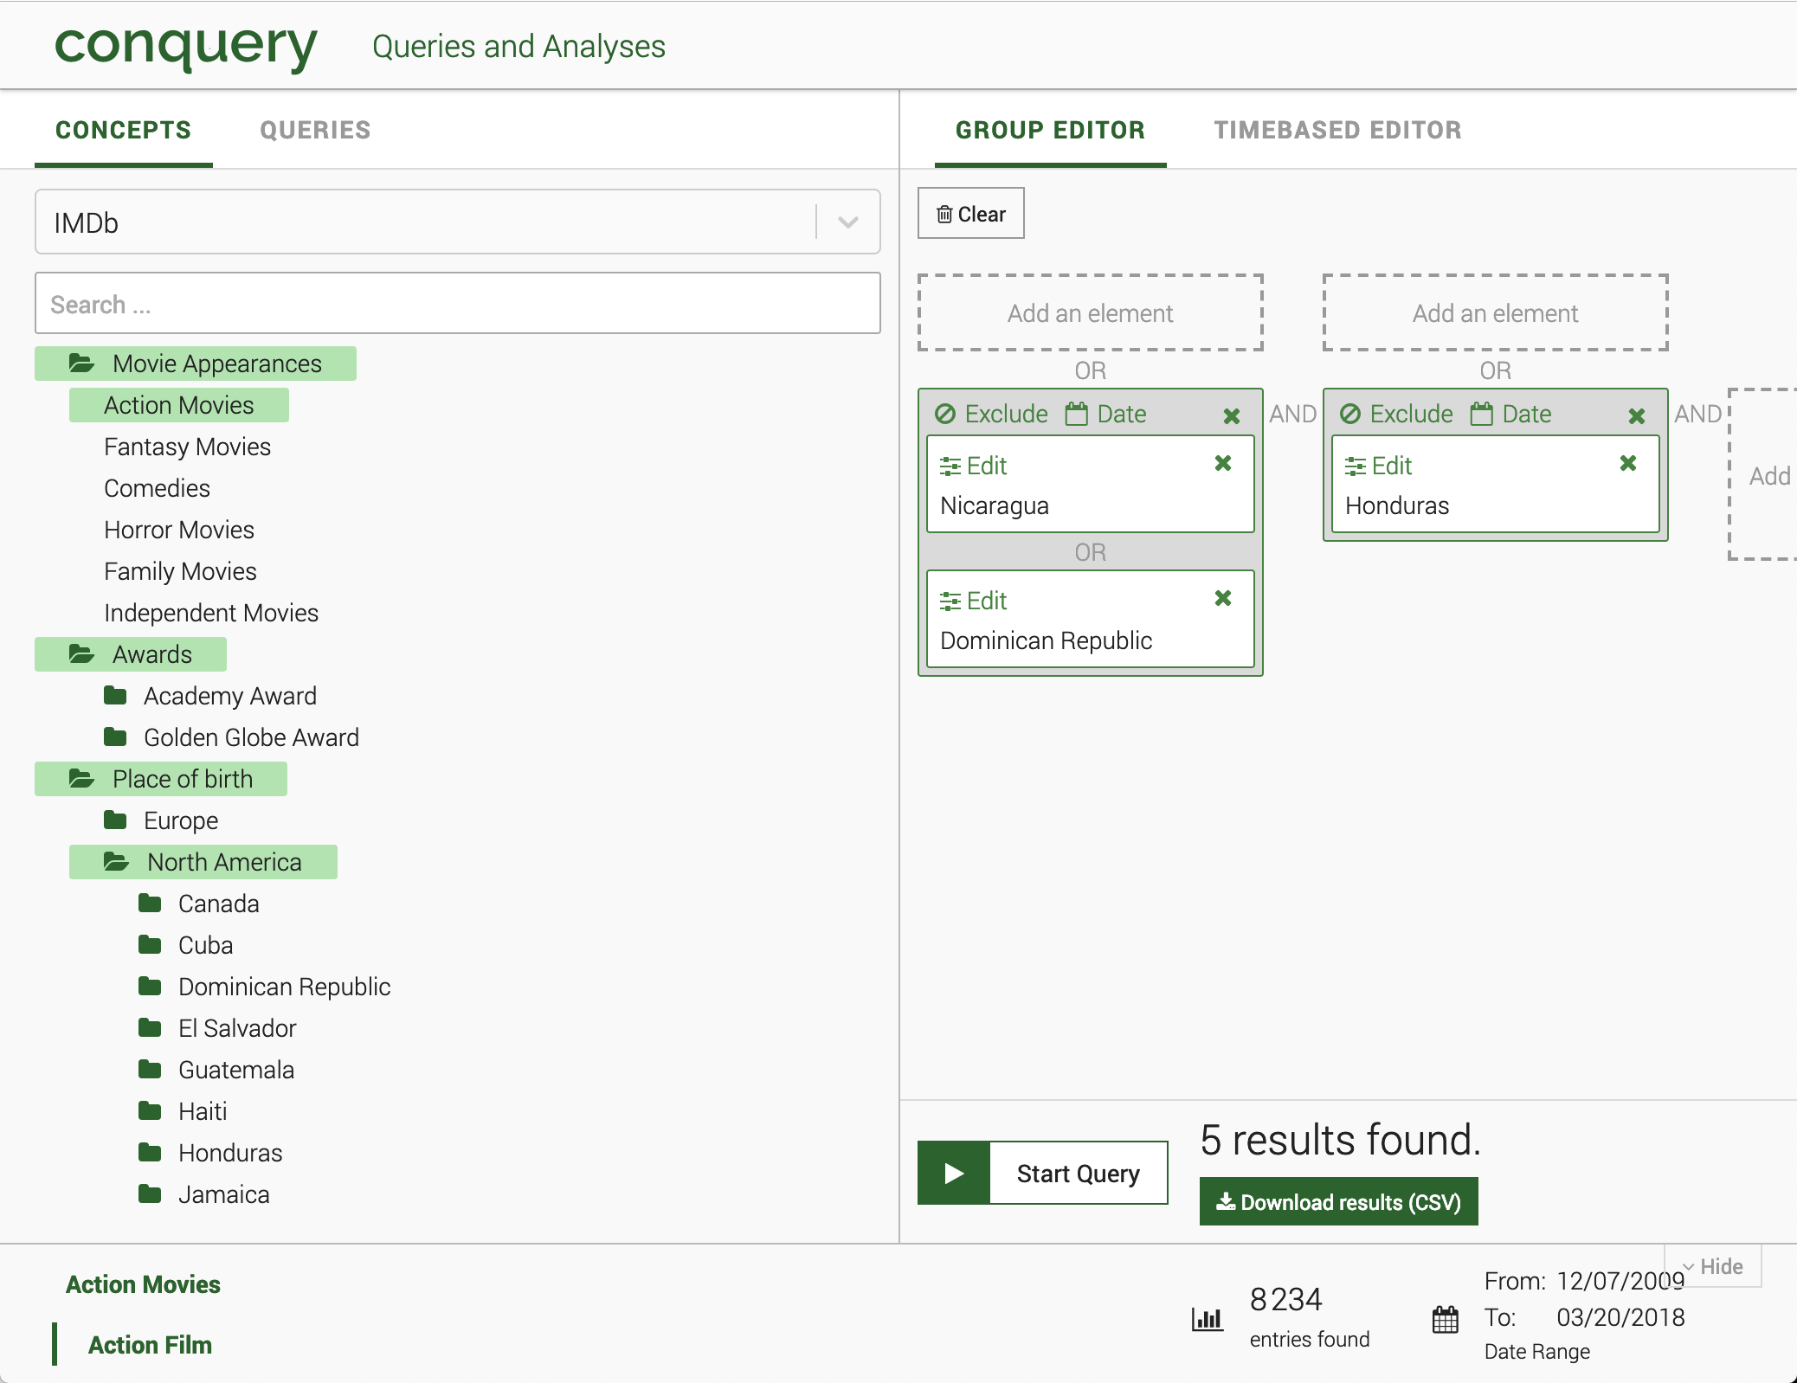Toggle Exclude on the Nicaragua group
The width and height of the screenshot is (1797, 1383).
992,415
